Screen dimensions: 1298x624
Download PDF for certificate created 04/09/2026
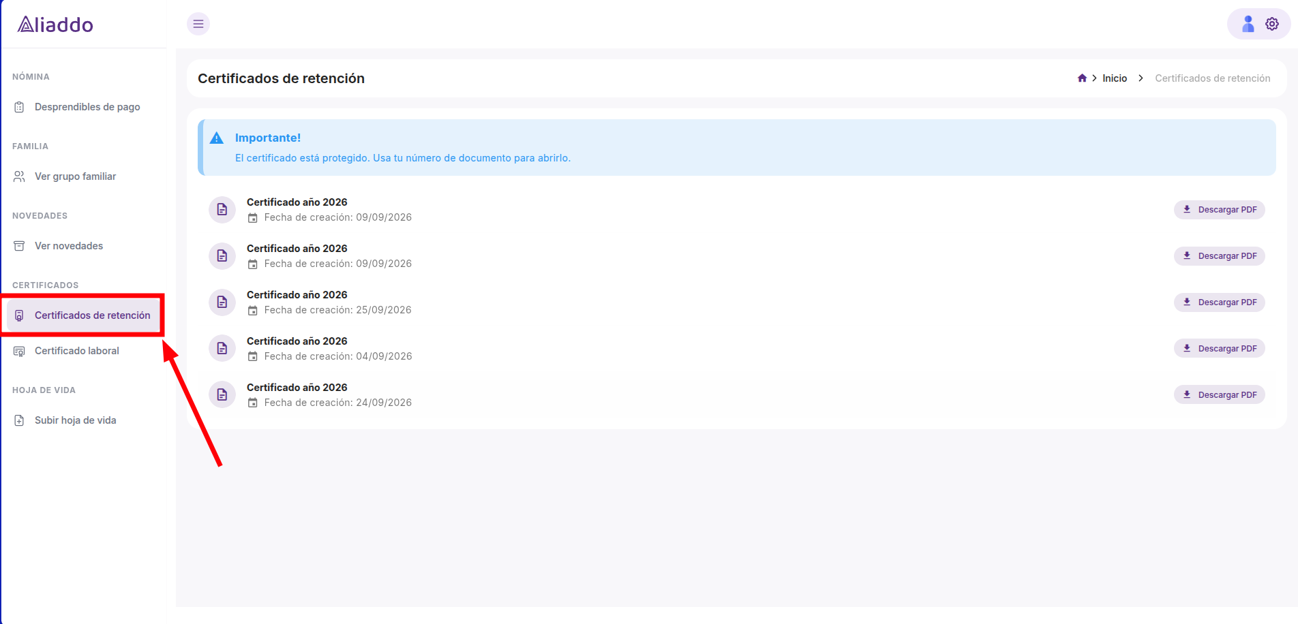click(x=1219, y=349)
